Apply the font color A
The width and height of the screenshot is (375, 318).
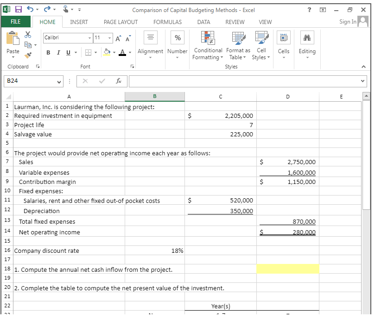pyautogui.click(x=122, y=52)
